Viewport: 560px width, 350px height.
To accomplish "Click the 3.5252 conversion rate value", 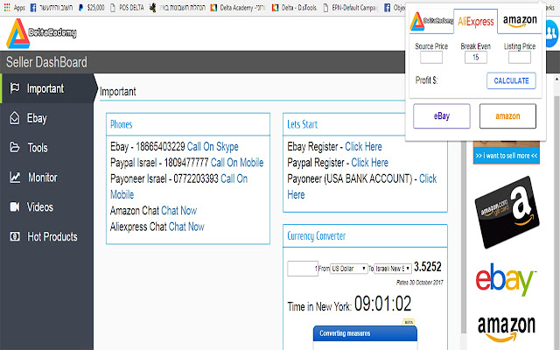I will 428,267.
